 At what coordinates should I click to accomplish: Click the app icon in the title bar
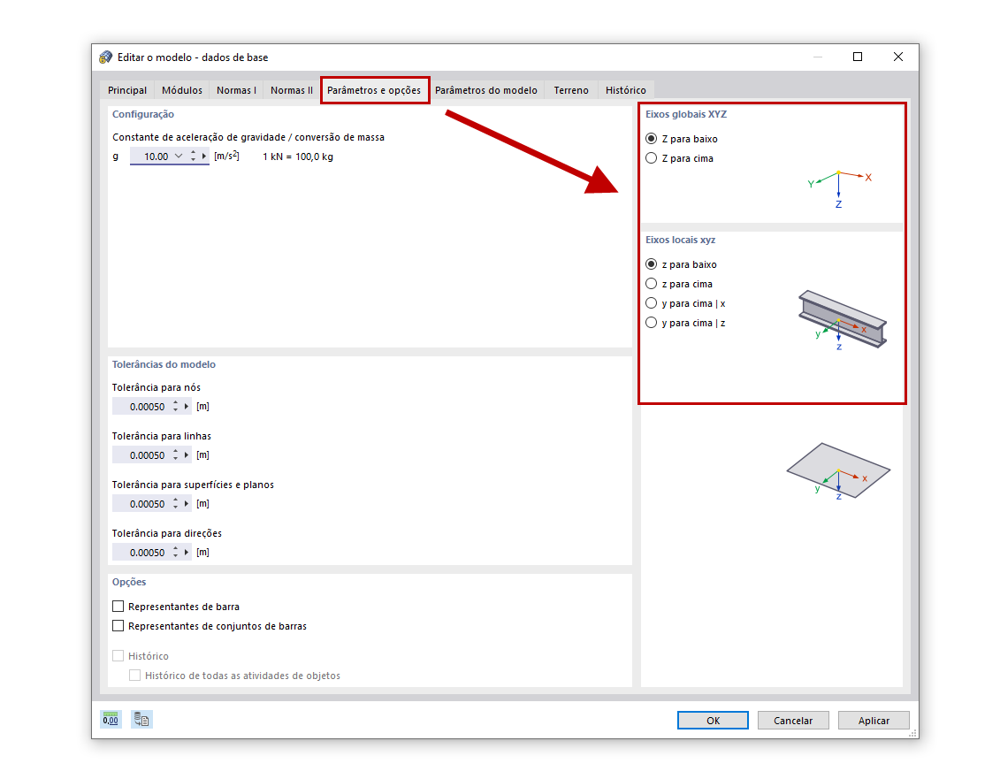click(106, 57)
